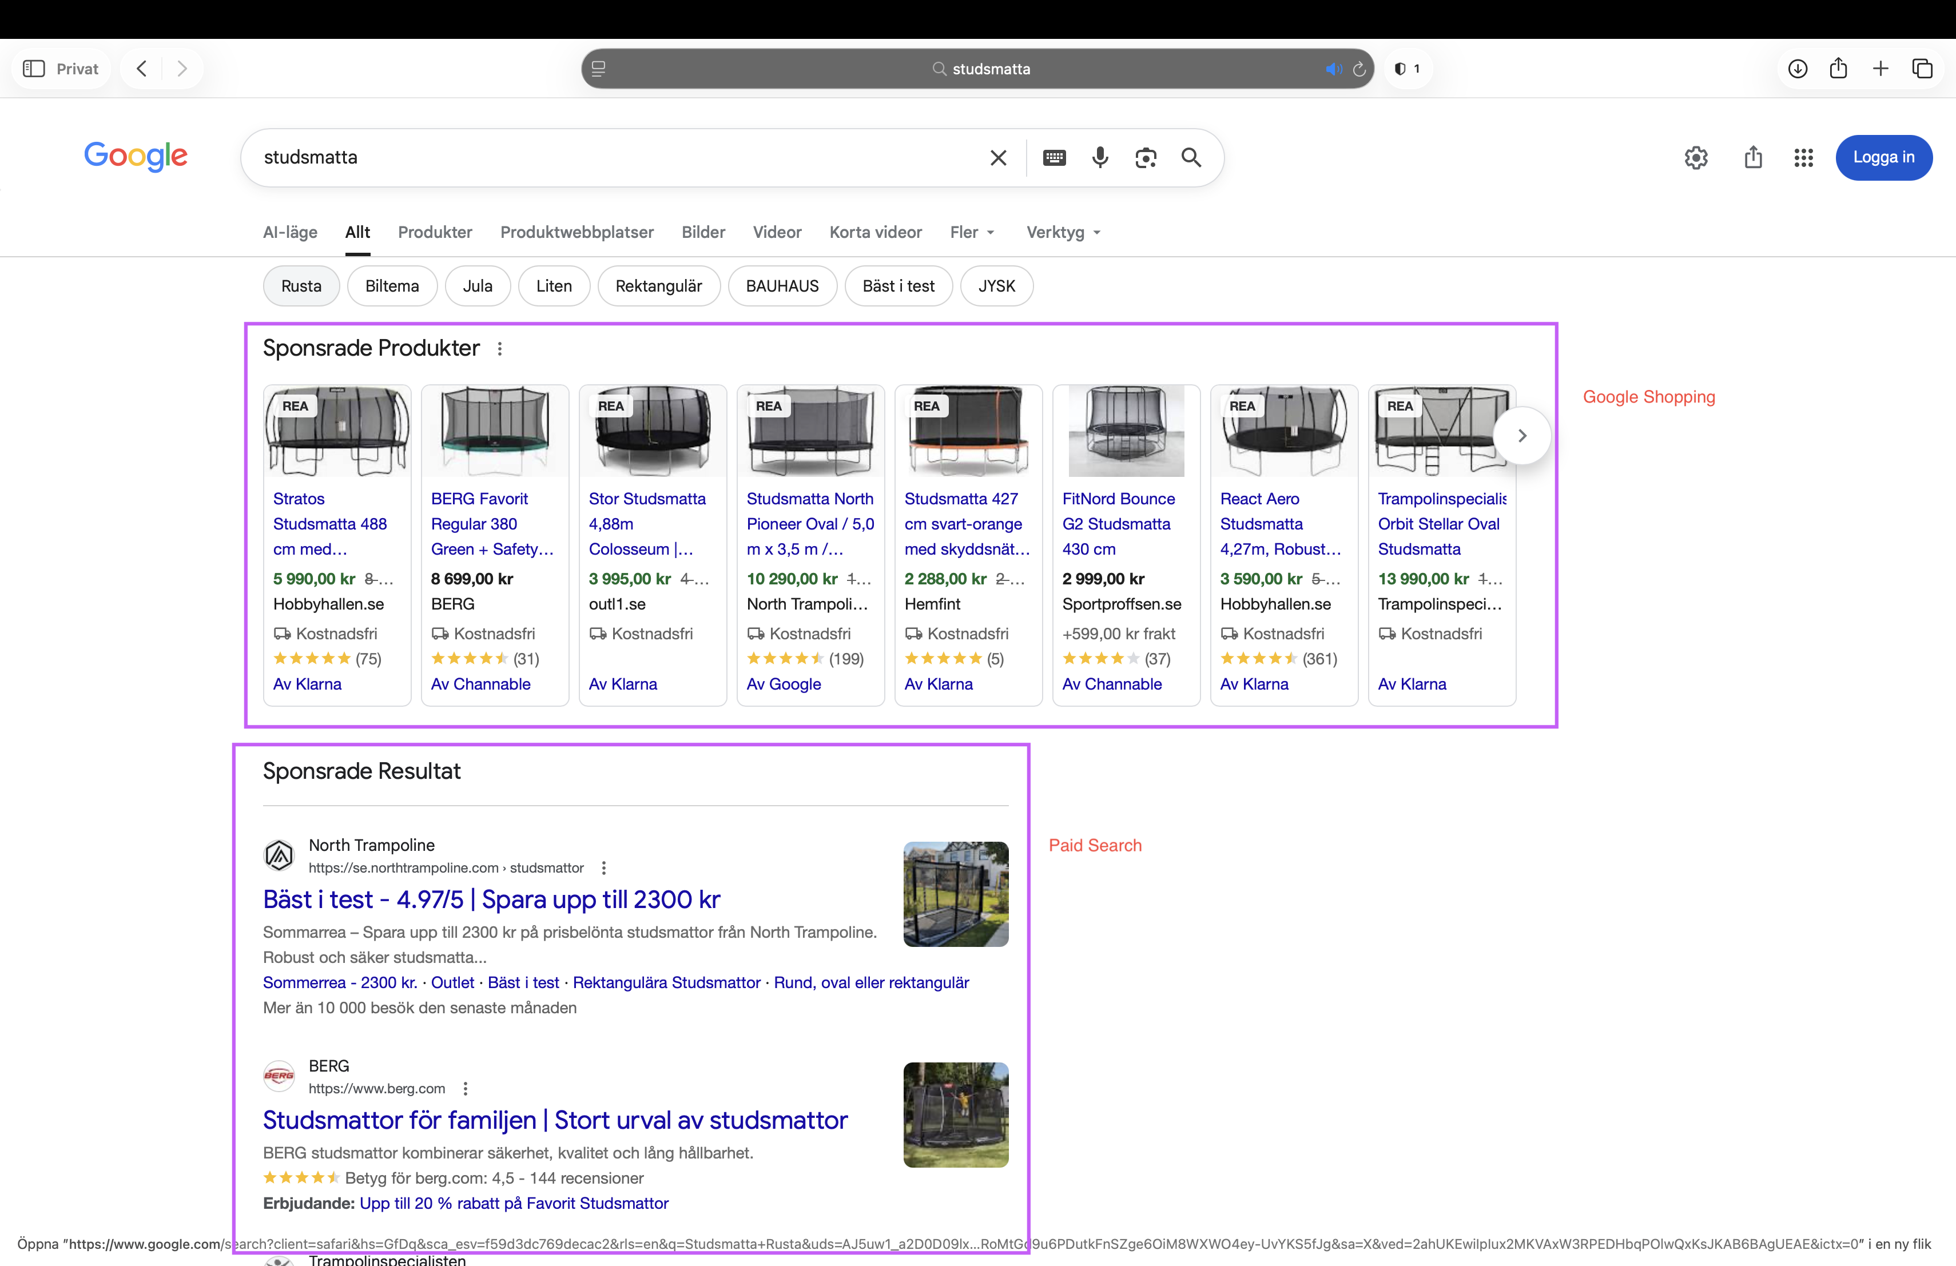Expand the Verktyg dropdown
Viewport: 1956px width, 1266px height.
click(1063, 233)
